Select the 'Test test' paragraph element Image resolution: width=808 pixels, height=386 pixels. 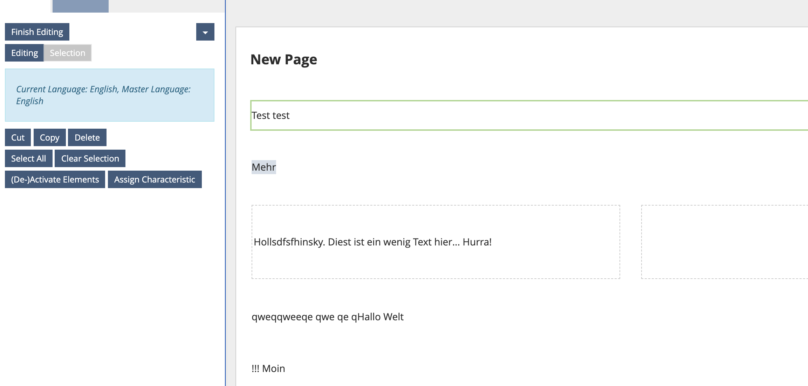(271, 115)
